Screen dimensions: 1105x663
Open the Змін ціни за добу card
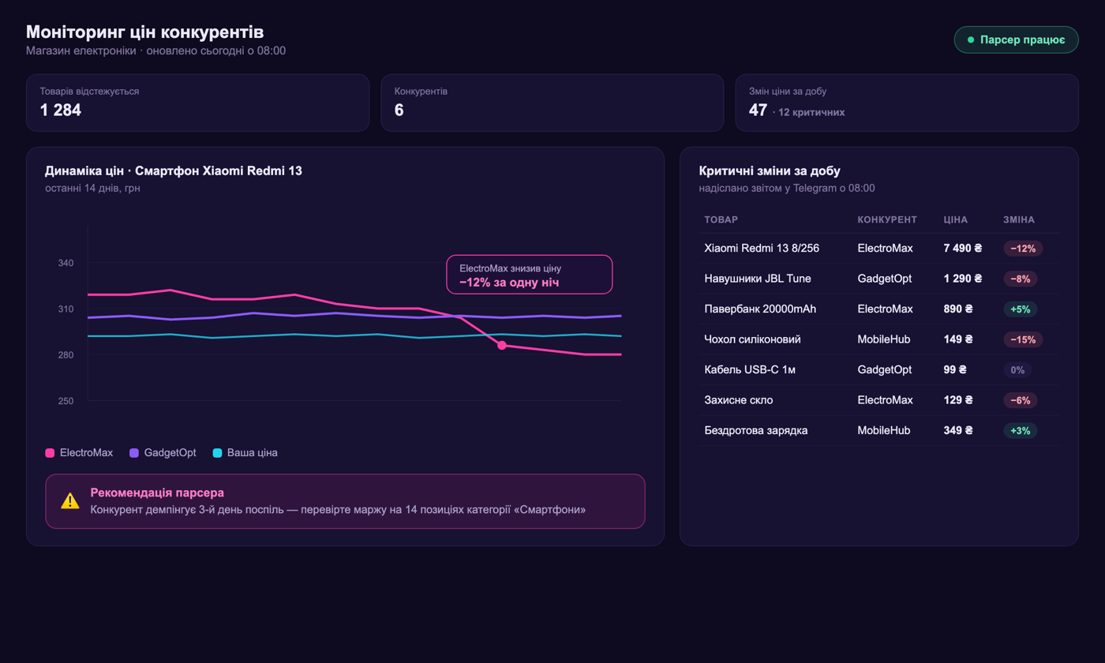coord(907,103)
